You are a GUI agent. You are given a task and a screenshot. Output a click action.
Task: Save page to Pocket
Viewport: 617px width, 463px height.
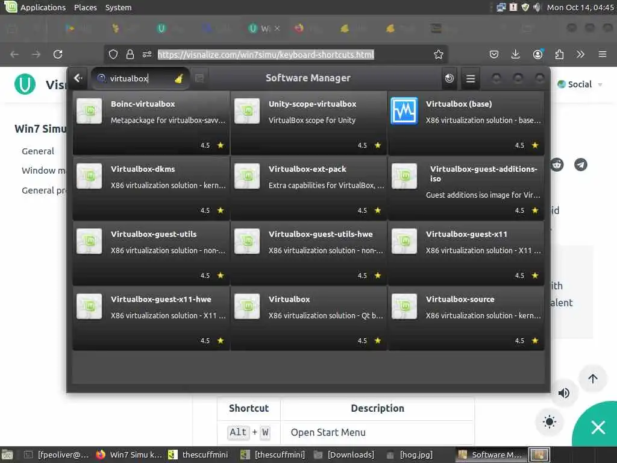tap(494, 54)
